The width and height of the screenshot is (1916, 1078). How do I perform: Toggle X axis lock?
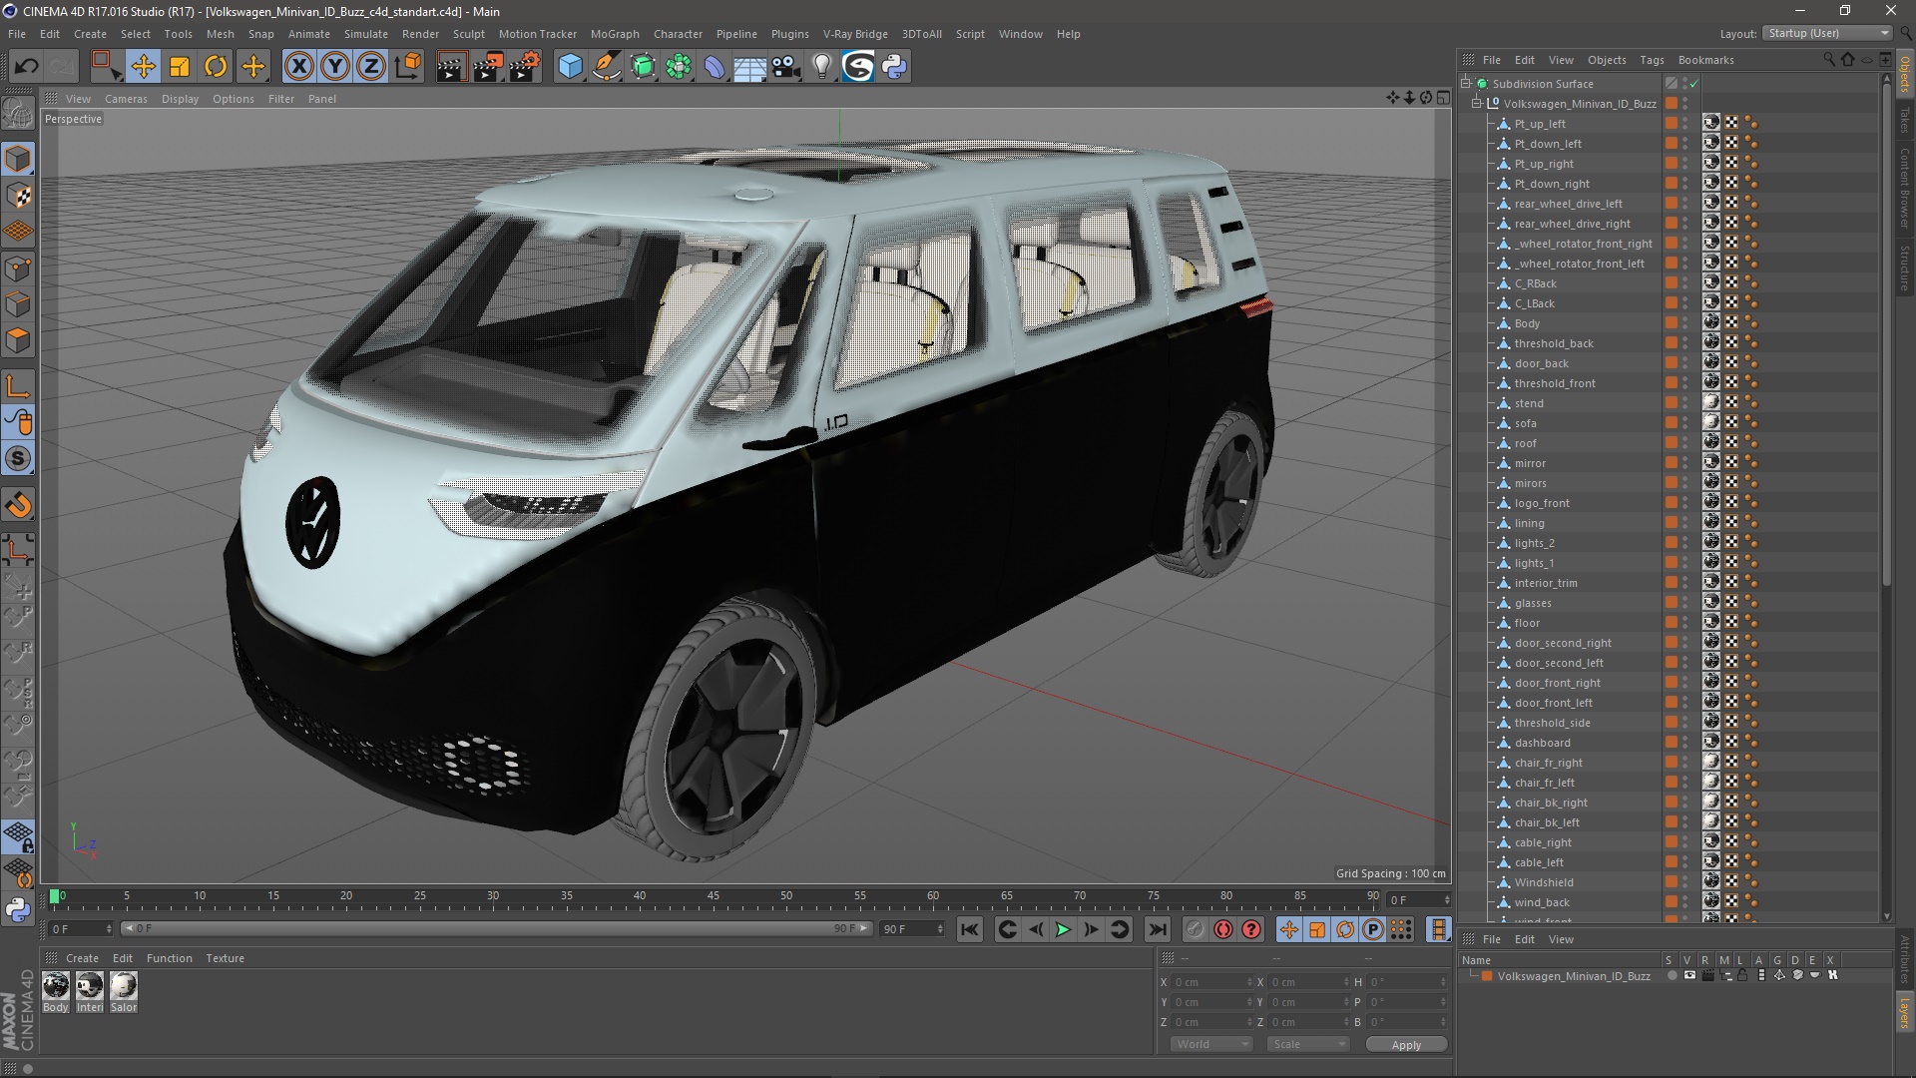(298, 67)
